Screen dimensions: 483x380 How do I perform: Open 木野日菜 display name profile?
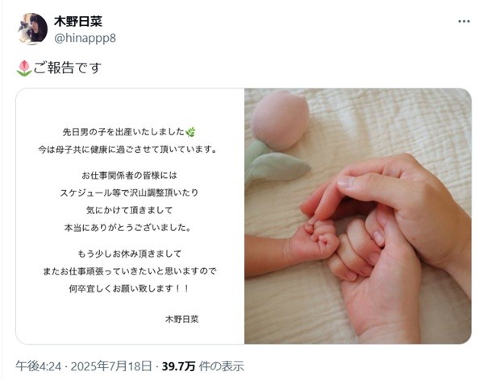pos(78,21)
